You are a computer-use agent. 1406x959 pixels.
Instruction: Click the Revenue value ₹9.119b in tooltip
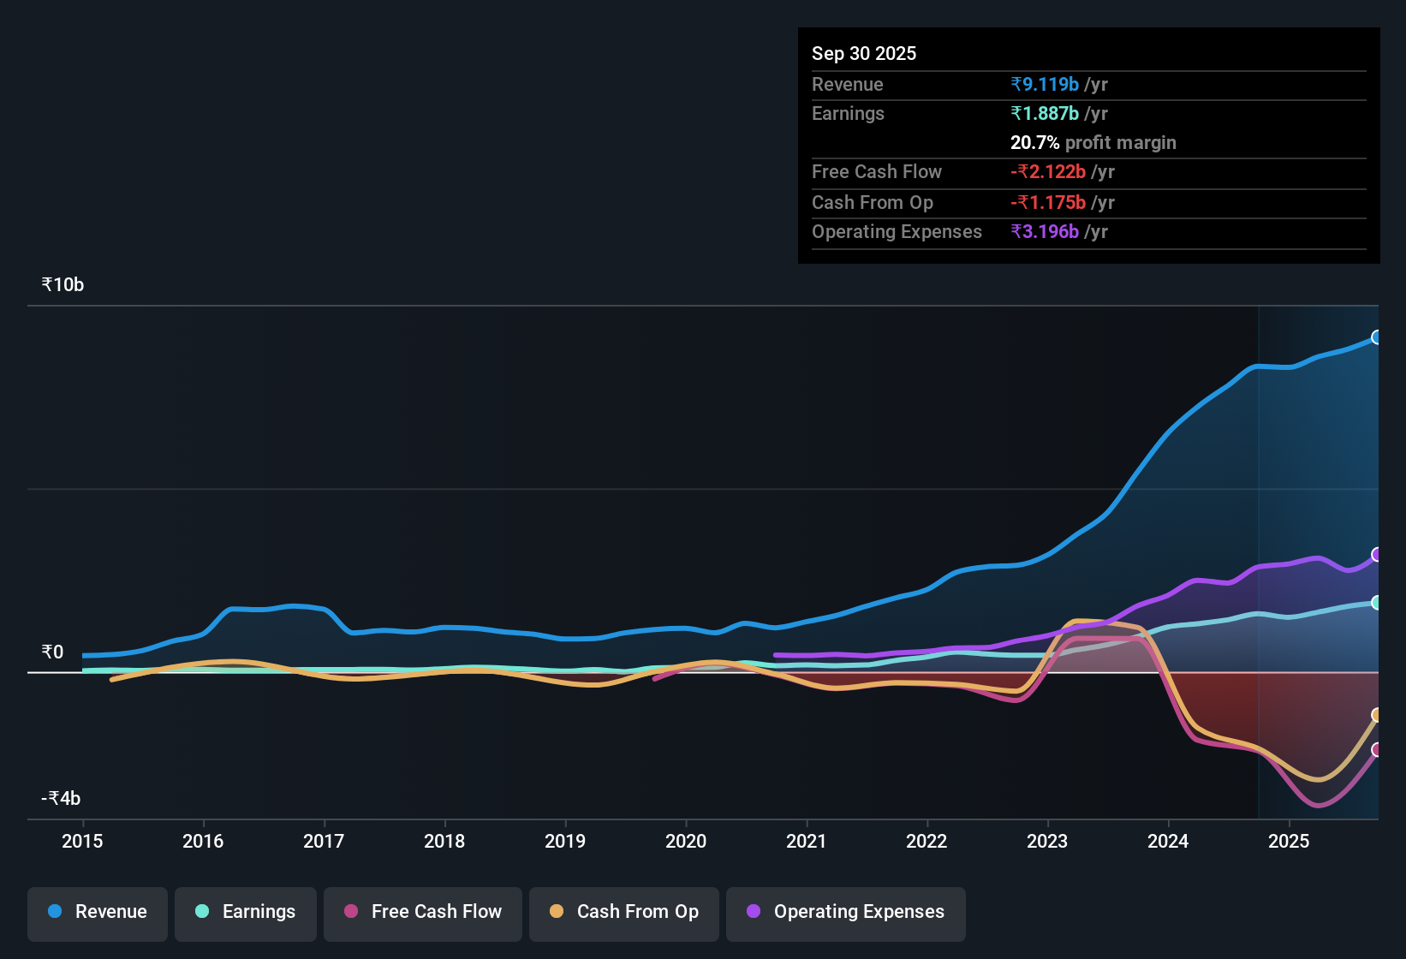[x=1045, y=84]
